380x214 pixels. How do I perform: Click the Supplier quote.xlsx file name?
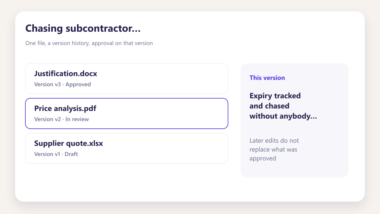point(68,143)
